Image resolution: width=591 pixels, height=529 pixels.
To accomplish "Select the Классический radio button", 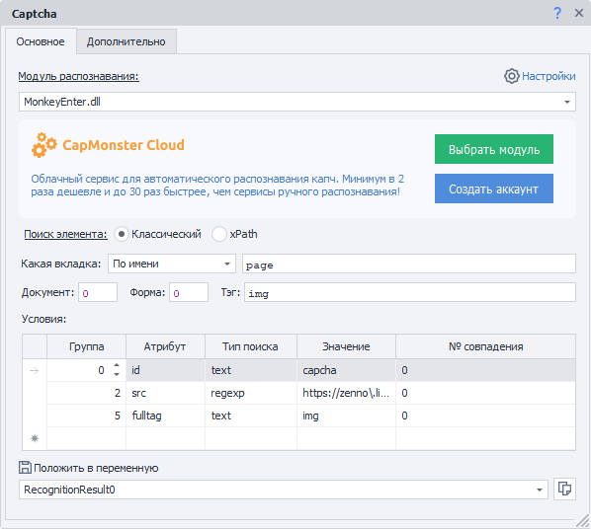I will 121,234.
